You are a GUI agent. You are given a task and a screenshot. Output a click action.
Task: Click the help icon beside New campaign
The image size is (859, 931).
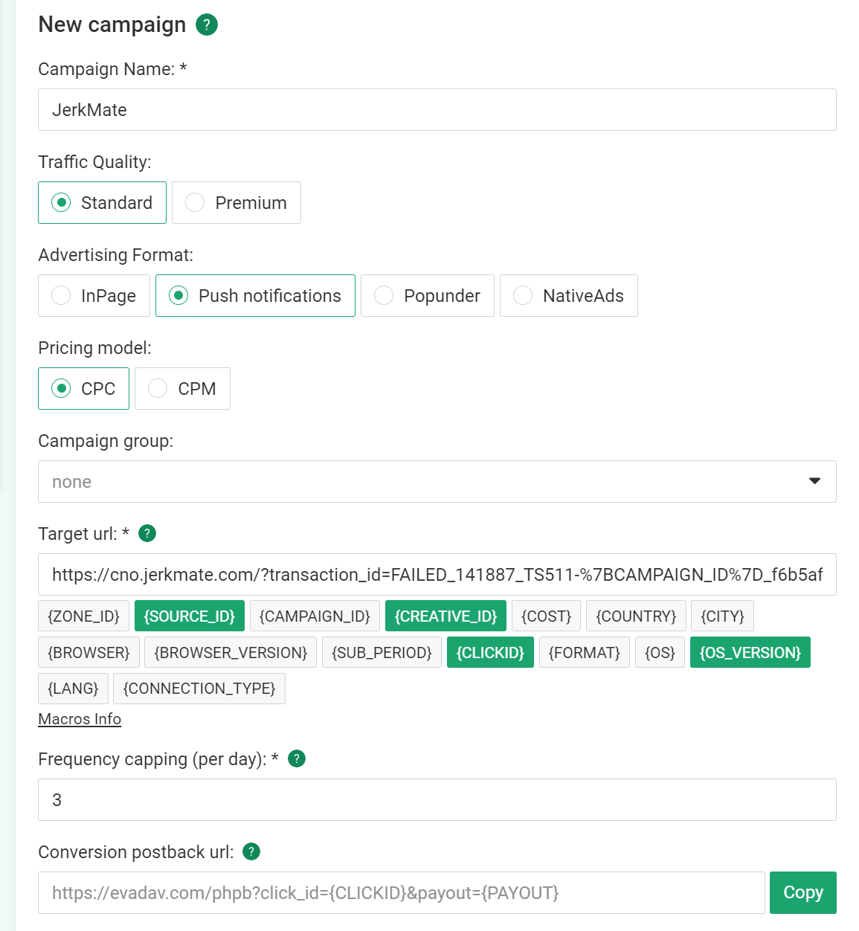207,25
